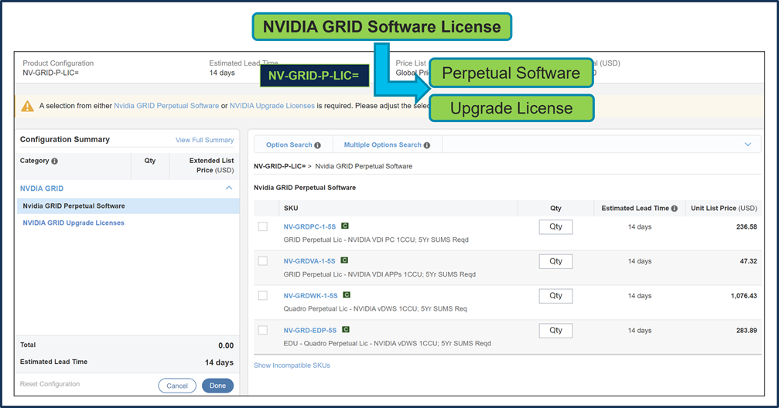Click the warning triangle icon in the alert bar

(27, 106)
